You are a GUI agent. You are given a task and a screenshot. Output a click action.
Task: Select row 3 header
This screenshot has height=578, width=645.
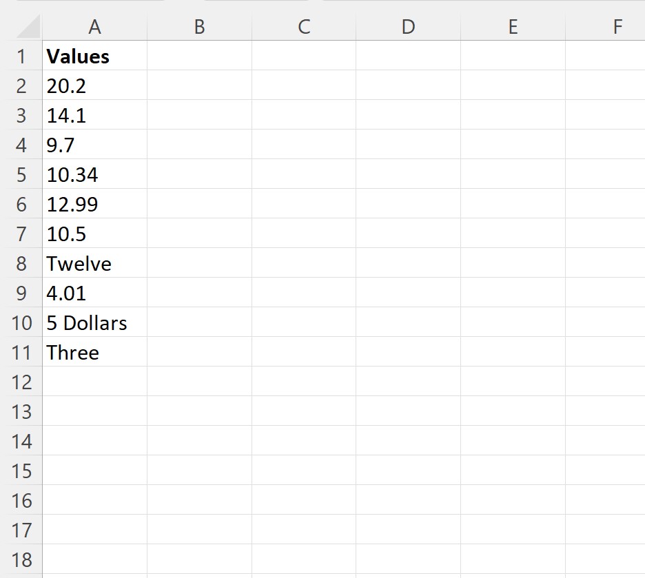tap(21, 114)
